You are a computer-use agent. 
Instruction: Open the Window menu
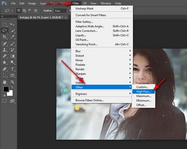[x=106, y=3]
